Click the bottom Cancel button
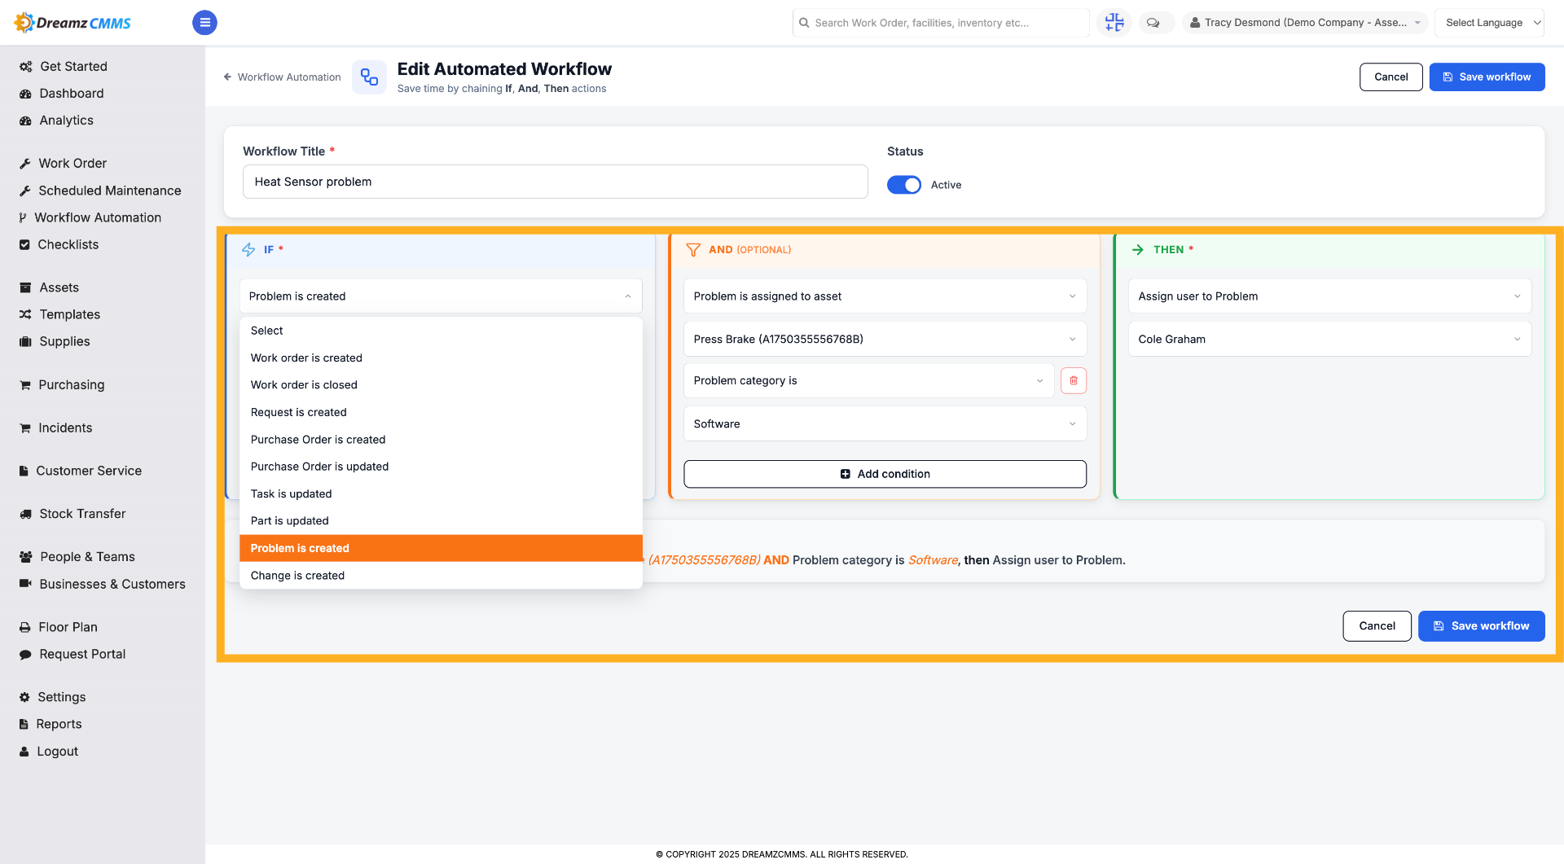The height and width of the screenshot is (864, 1564). pos(1377,626)
